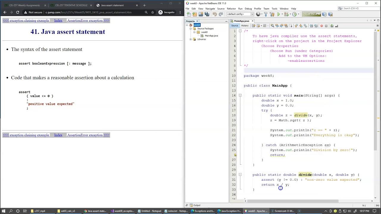The height and width of the screenshot is (214, 381).
Task: Click the Save All icon in NetBeans
Action: pyautogui.click(x=207, y=14)
